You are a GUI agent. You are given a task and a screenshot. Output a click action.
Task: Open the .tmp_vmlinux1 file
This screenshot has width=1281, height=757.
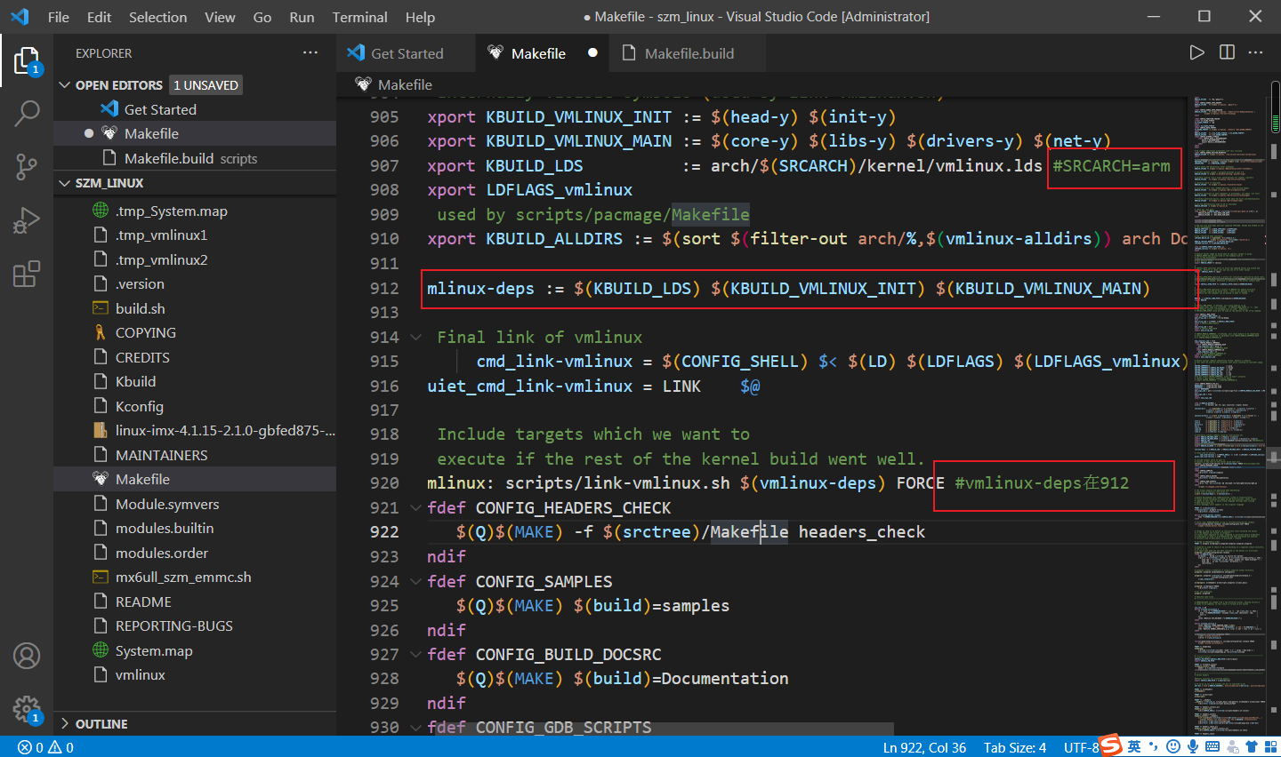pyautogui.click(x=195, y=235)
